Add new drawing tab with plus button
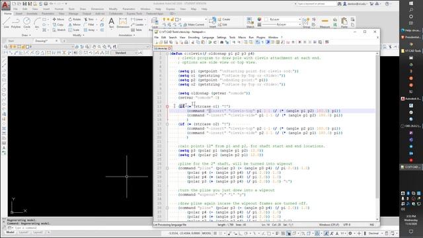 tap(64, 41)
